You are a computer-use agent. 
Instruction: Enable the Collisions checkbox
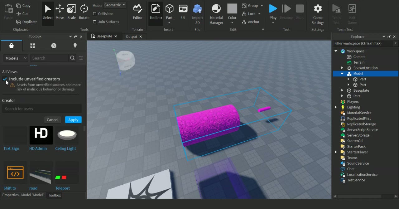95,14
